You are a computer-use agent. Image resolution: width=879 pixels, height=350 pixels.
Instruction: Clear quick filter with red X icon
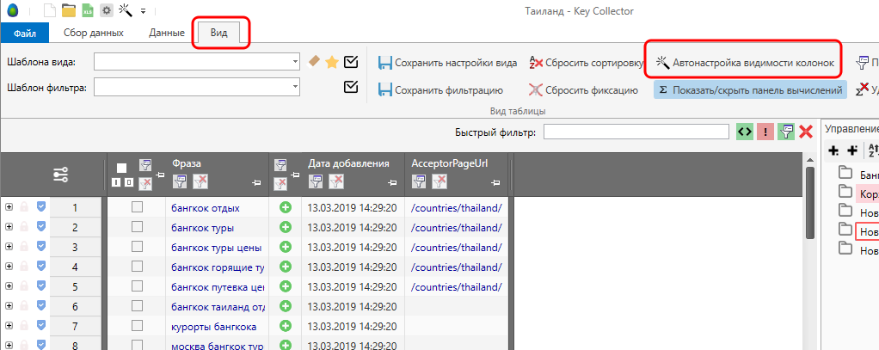point(806,132)
